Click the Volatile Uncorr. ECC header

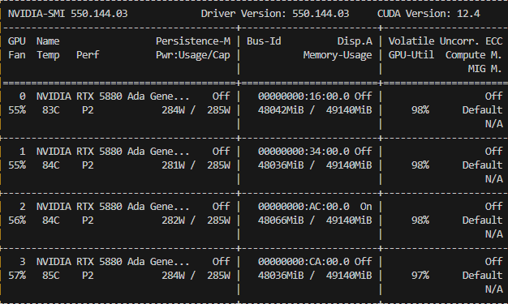tap(446, 41)
